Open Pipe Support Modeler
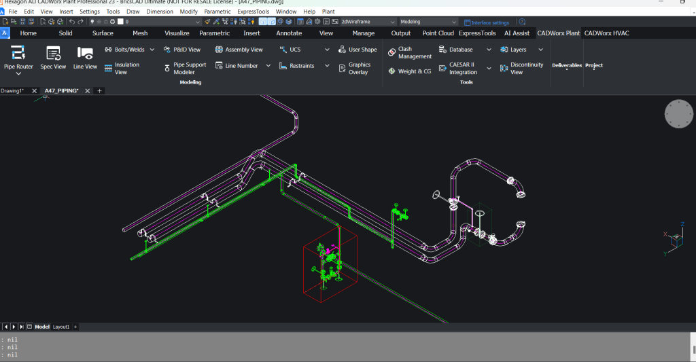 pos(185,69)
